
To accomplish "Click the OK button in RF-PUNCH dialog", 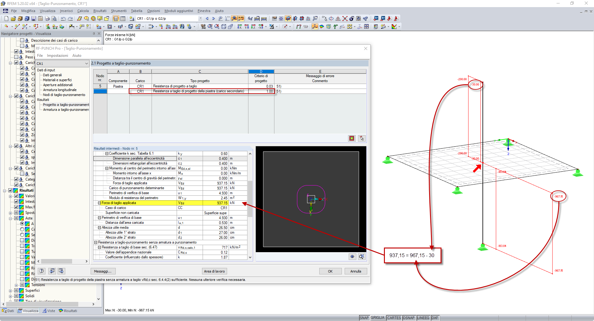I will pos(330,271).
